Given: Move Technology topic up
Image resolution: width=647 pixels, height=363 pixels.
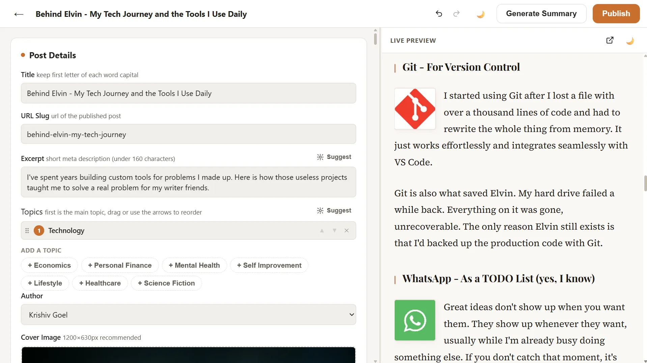Looking at the screenshot, I should 322,231.
